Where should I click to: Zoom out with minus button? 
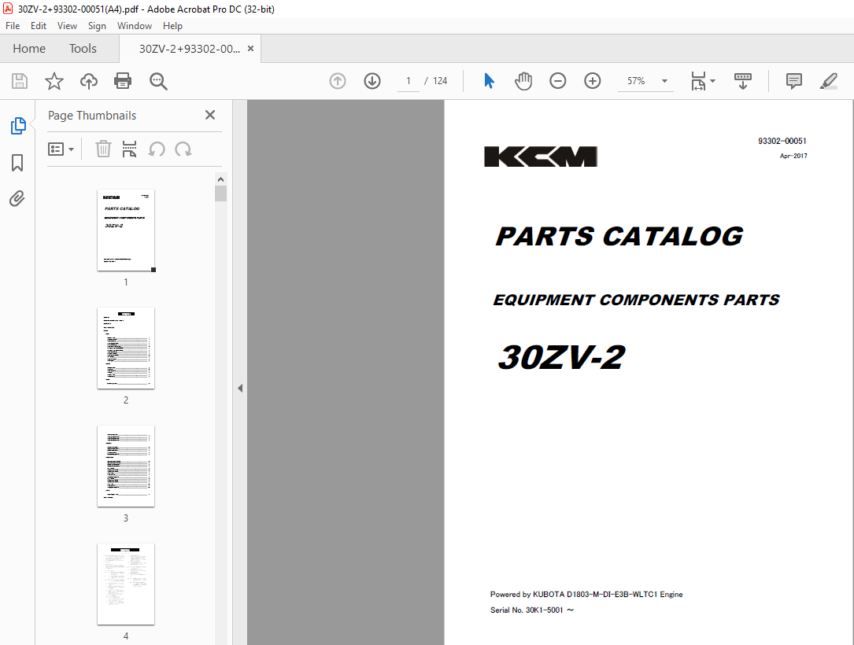click(x=558, y=81)
